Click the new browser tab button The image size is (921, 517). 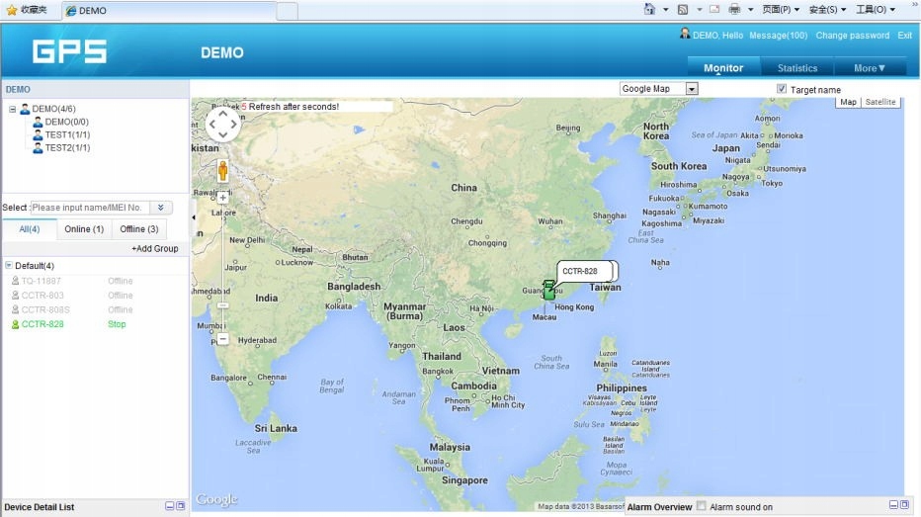(288, 11)
